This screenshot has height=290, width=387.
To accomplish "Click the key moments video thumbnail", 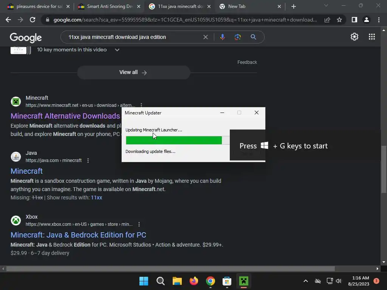I will pyautogui.click(x=19, y=50).
